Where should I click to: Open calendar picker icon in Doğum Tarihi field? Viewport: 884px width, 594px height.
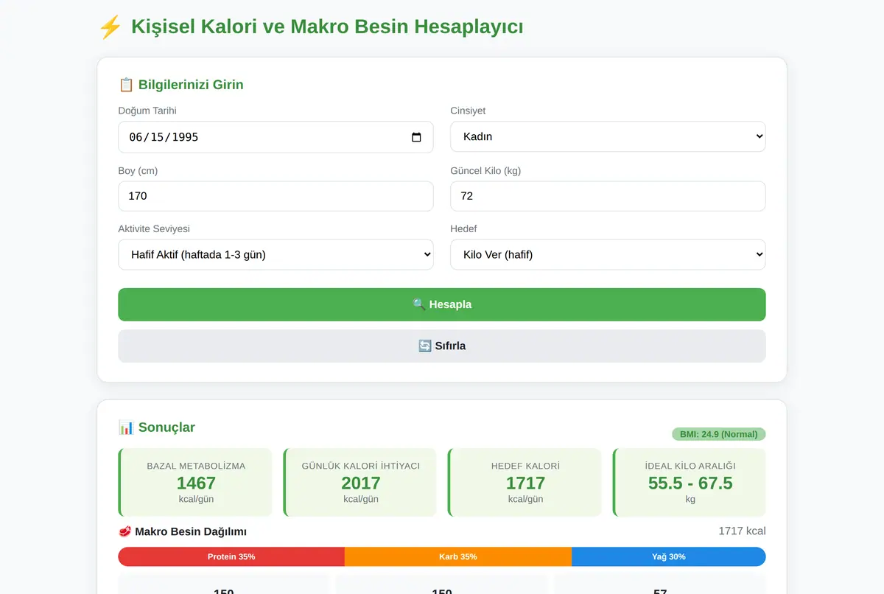pos(416,137)
